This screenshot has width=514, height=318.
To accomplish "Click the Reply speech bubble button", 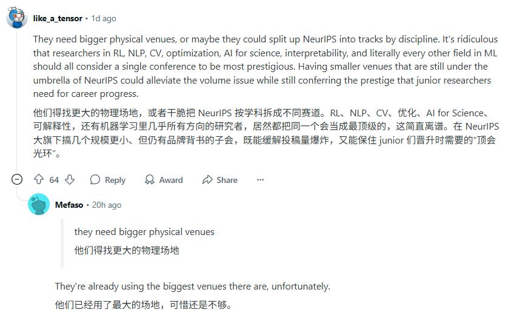I will tap(108, 180).
